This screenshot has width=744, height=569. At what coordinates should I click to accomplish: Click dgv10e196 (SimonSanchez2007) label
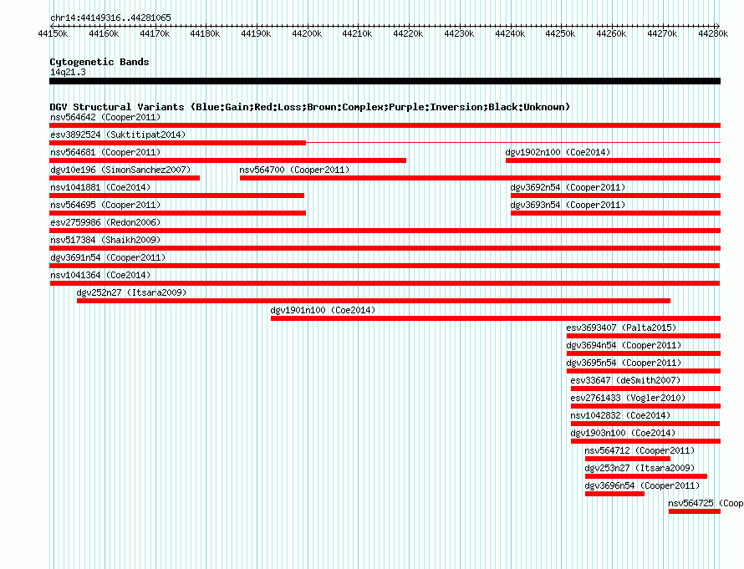tap(120, 170)
